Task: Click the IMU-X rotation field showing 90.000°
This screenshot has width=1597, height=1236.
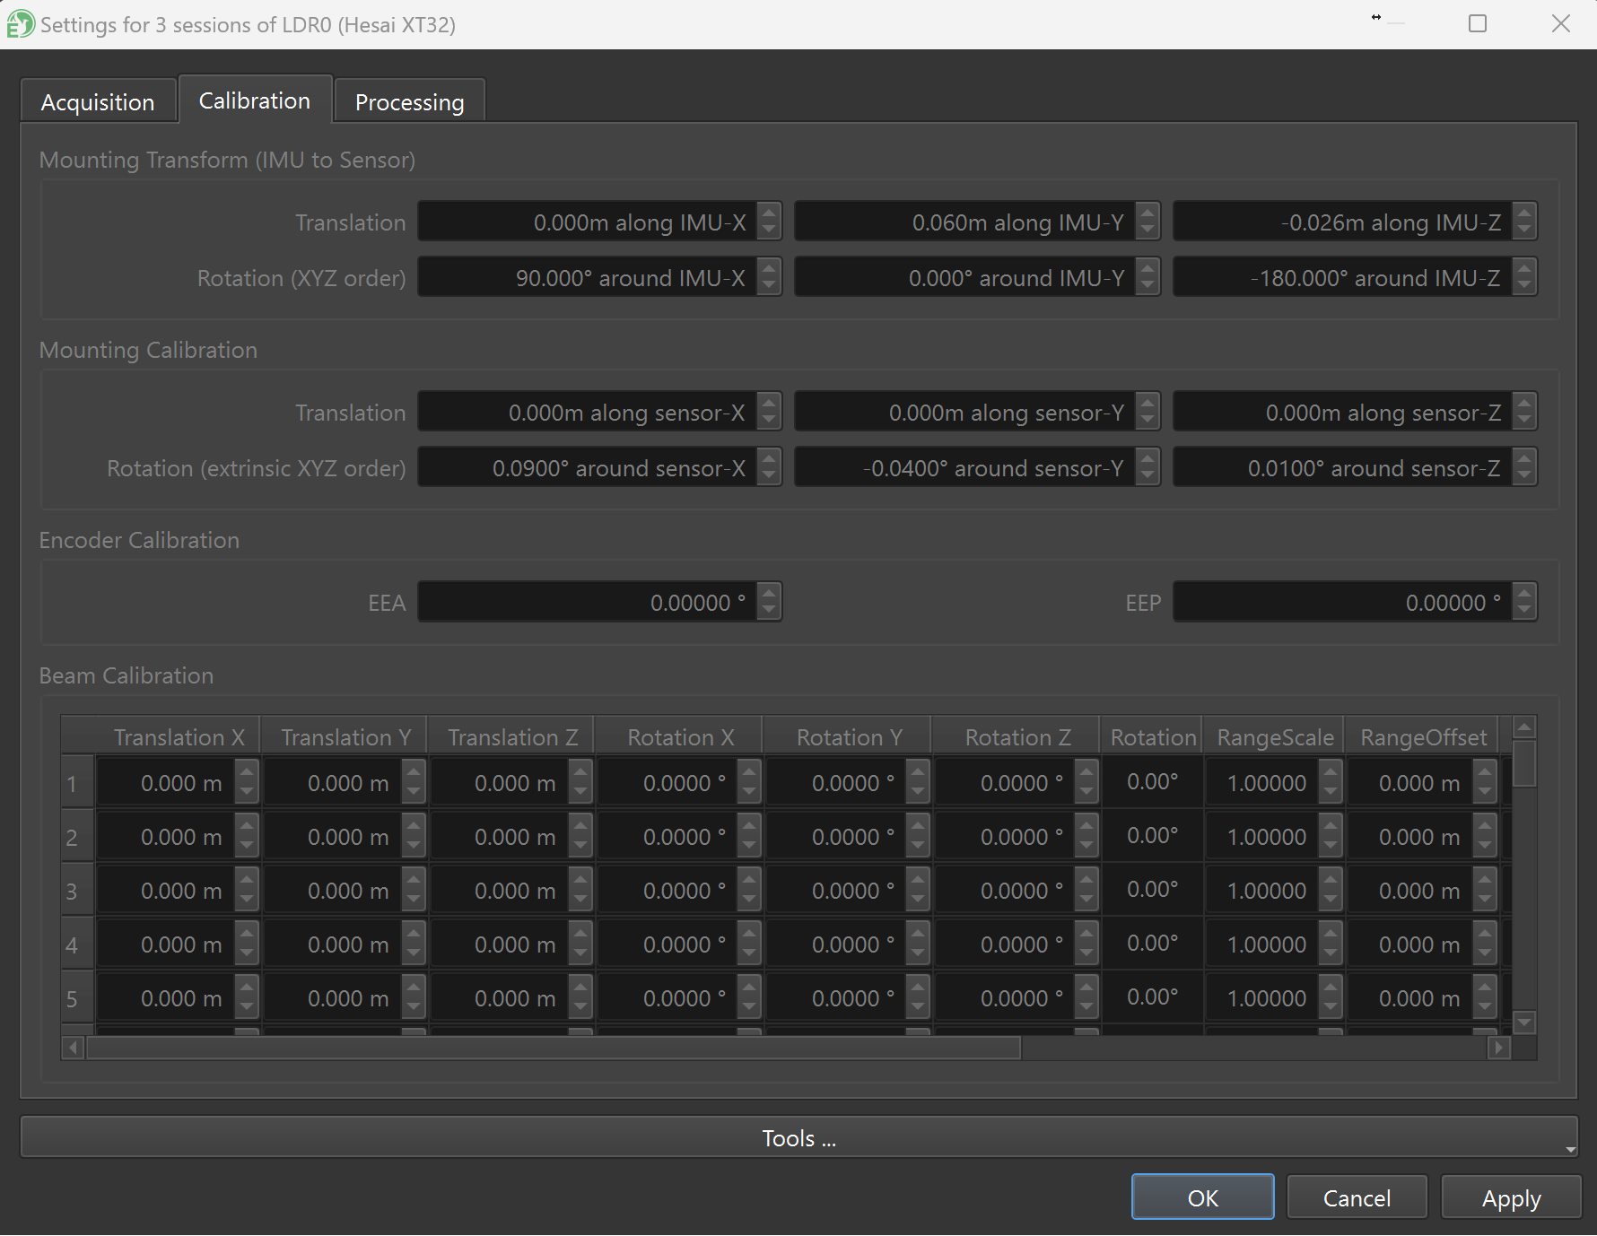Action: (588, 278)
